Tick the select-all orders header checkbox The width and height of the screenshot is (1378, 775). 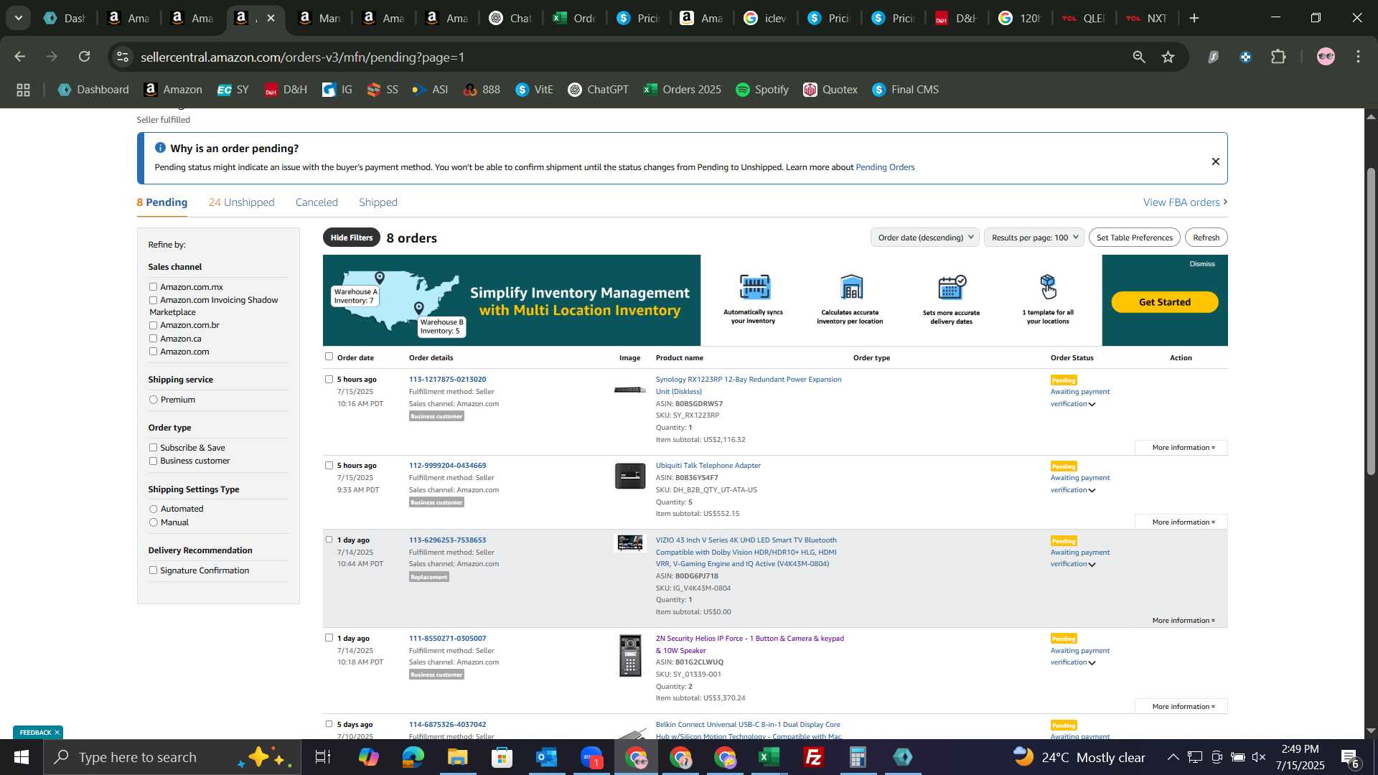pyautogui.click(x=329, y=357)
